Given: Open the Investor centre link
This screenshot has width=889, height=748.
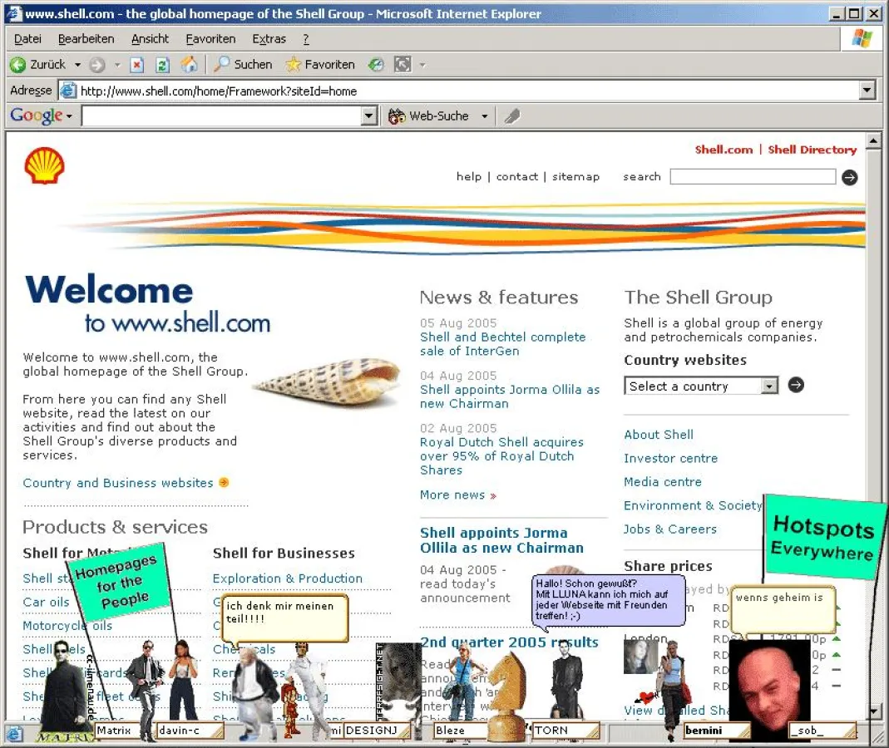Looking at the screenshot, I should point(670,458).
